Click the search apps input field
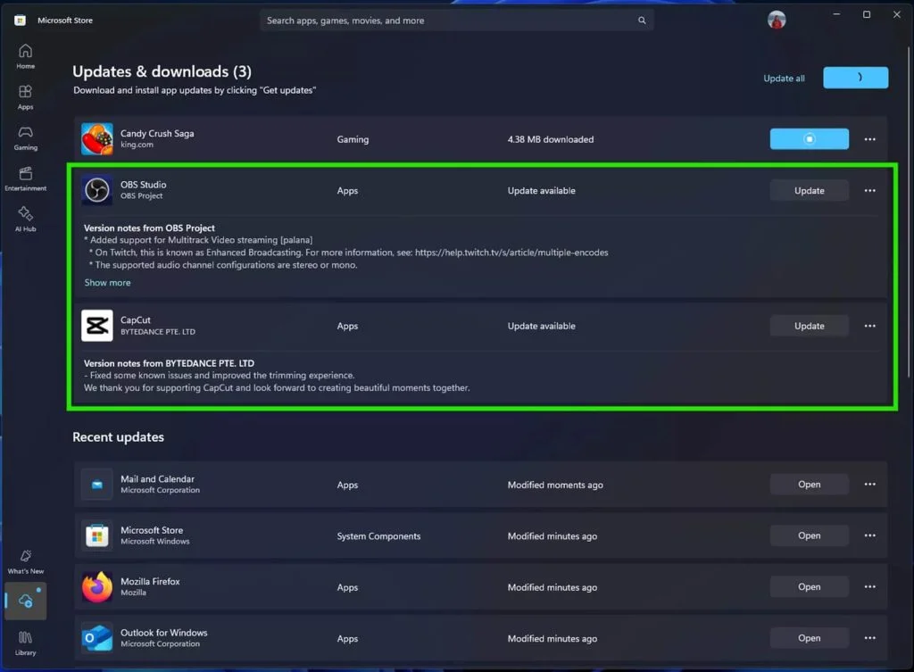The height and width of the screenshot is (672, 914). [446, 21]
